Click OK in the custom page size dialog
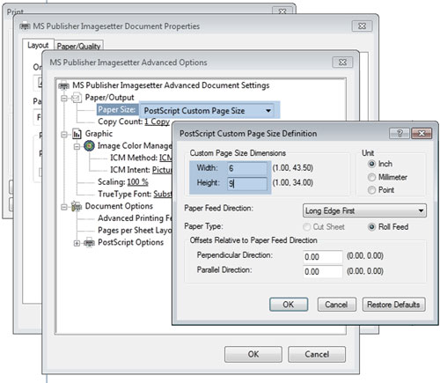This screenshot has width=440, height=383. (x=289, y=305)
